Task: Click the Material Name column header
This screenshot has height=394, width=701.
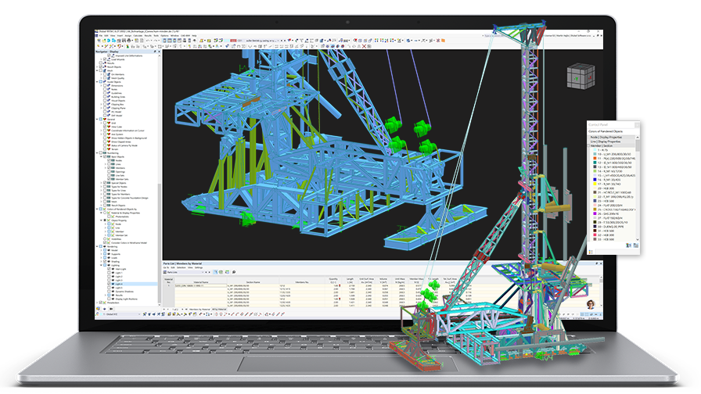Action: pyautogui.click(x=200, y=282)
